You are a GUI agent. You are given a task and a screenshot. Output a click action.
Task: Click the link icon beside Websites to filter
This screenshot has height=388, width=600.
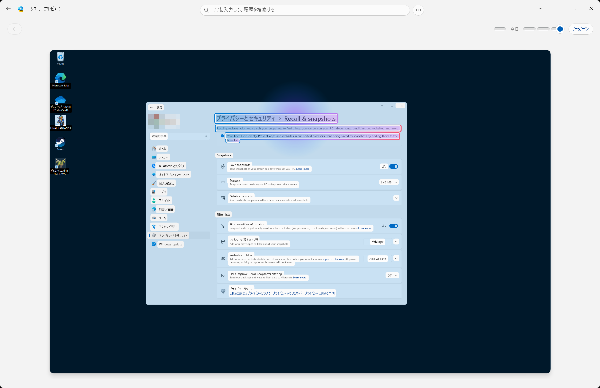223,258
